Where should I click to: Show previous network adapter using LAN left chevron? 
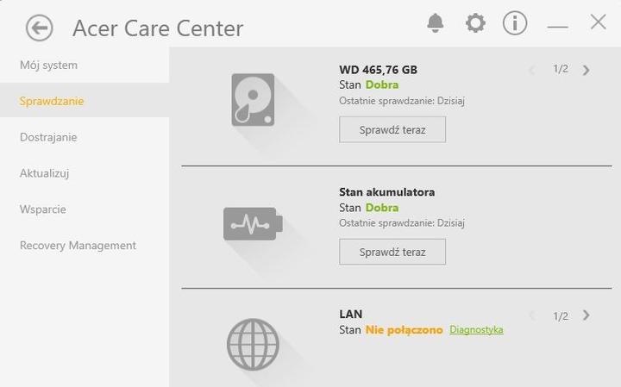[x=532, y=315]
